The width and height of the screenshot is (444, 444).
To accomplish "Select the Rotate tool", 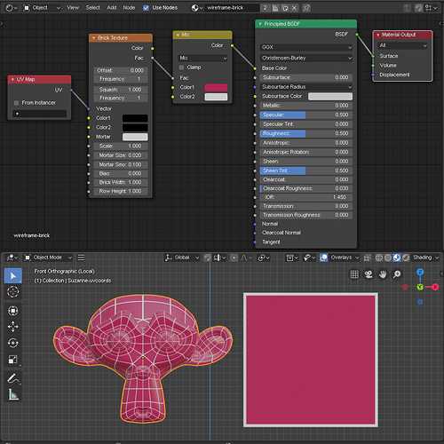I will click(13, 343).
